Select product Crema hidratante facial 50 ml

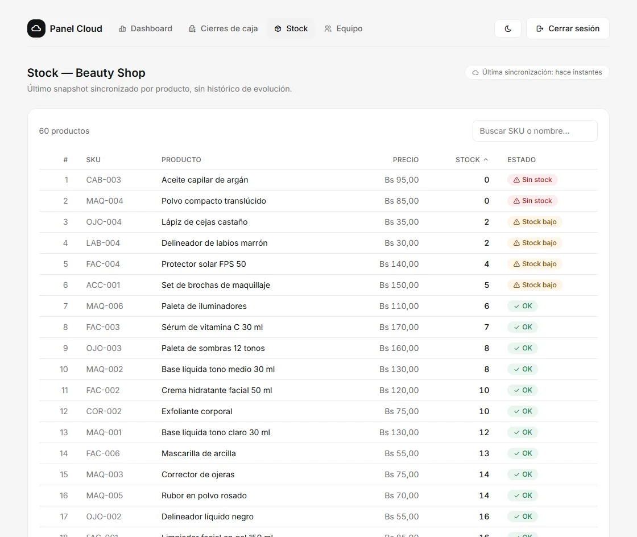coord(217,390)
